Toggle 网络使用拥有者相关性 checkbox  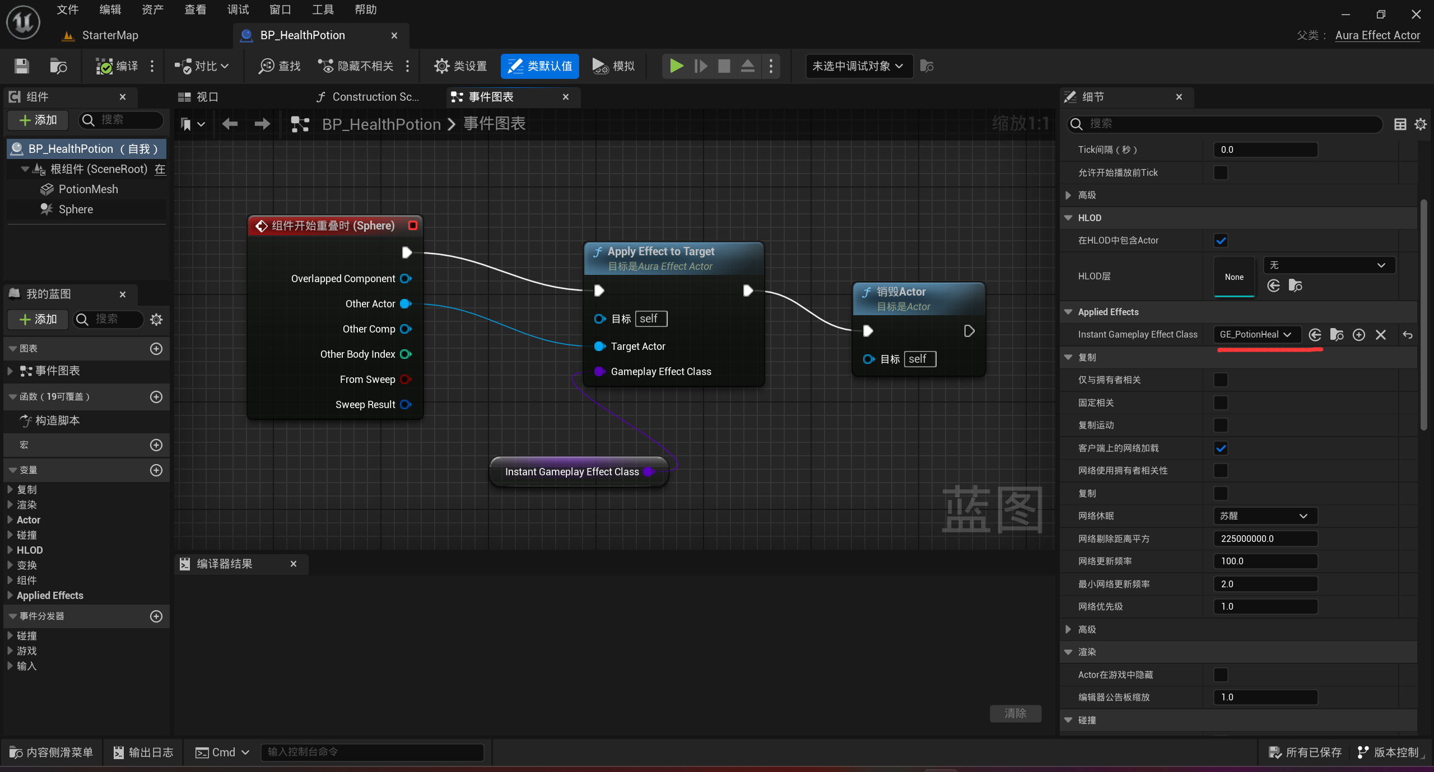(1221, 470)
